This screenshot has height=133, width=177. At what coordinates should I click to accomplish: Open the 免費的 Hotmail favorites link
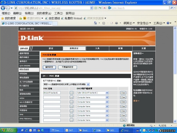[72, 18]
